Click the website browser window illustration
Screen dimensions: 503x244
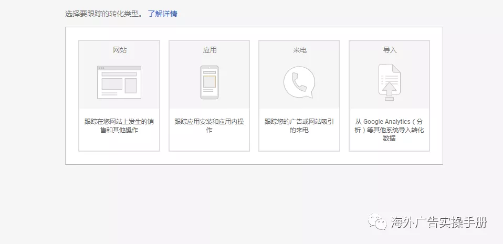[x=119, y=82]
